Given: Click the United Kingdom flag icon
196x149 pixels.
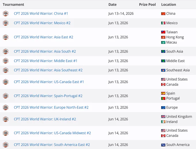Looking at the screenshot, I should 163,117.
